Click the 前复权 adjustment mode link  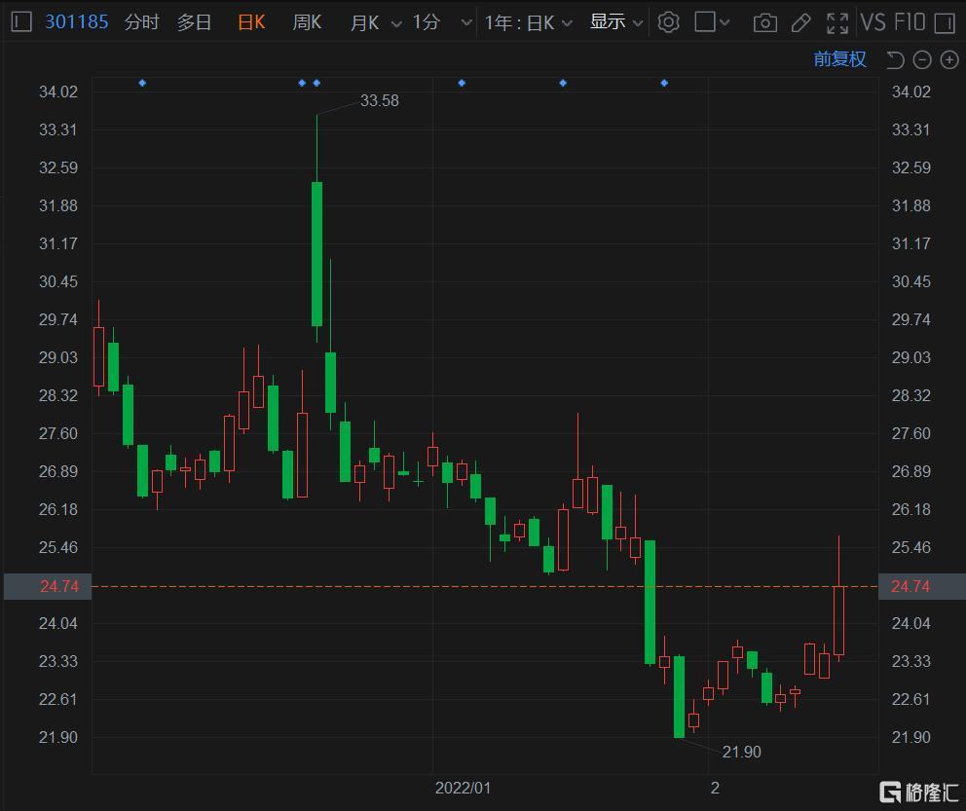839,59
